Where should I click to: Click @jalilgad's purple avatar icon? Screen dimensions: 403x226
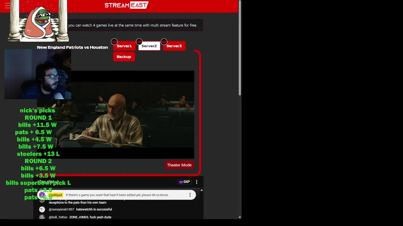tap(42, 195)
